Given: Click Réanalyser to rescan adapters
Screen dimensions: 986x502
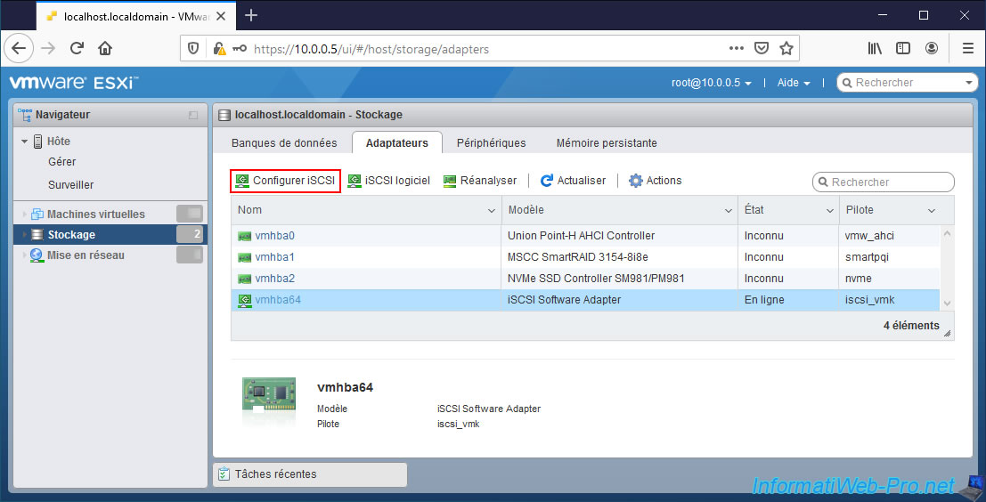Looking at the screenshot, I should point(480,181).
